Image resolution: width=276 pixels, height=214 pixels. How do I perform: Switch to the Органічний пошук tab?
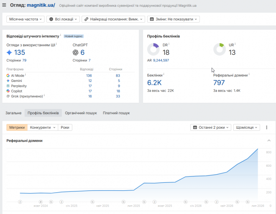point(81,113)
